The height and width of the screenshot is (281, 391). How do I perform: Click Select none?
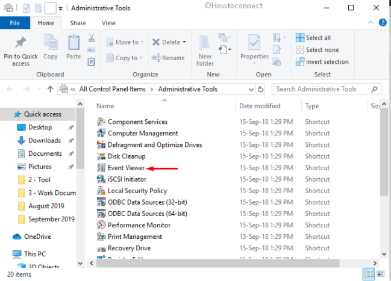click(317, 49)
